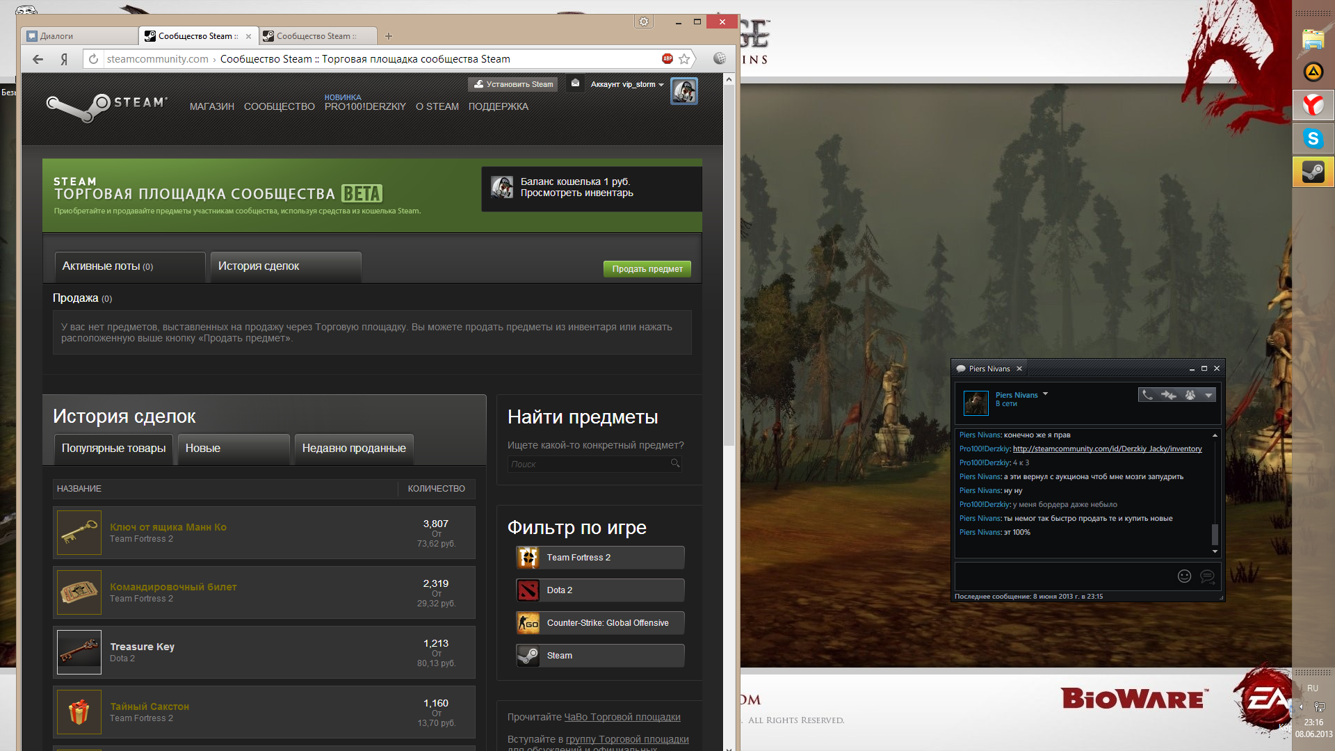Click the send message icon in chat

(x=1208, y=576)
